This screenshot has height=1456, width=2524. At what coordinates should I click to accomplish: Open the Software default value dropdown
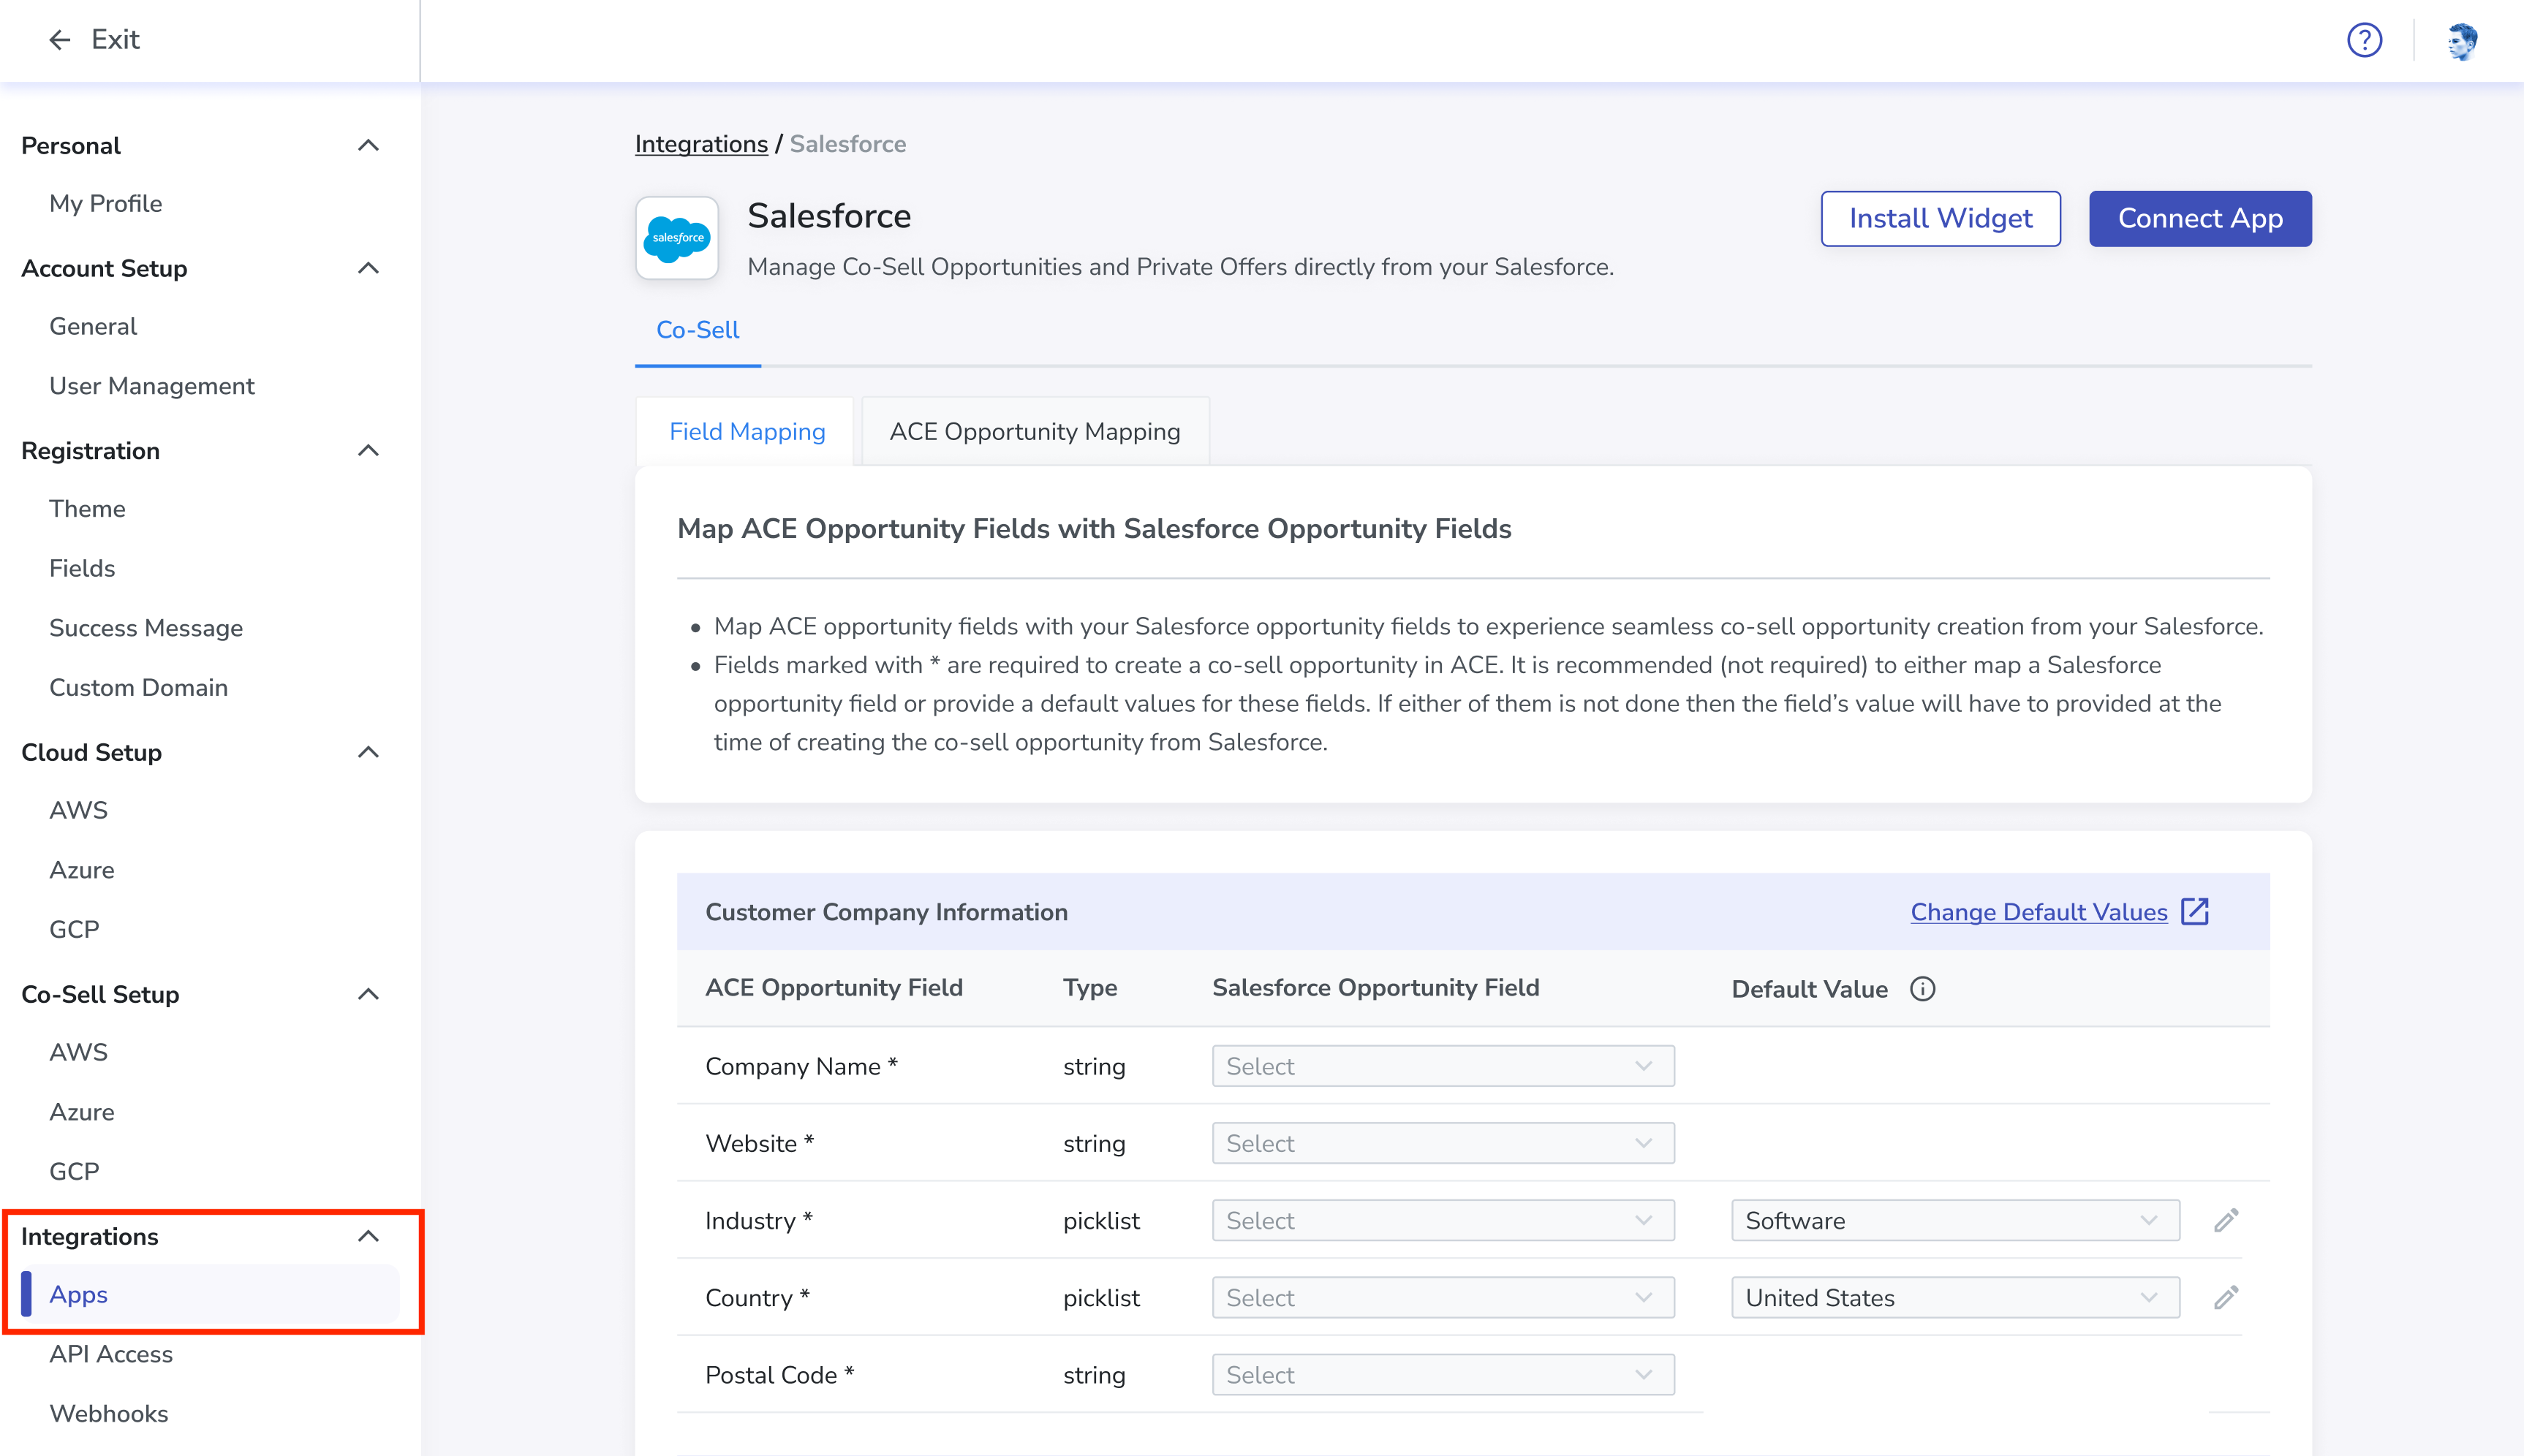tap(1954, 1220)
